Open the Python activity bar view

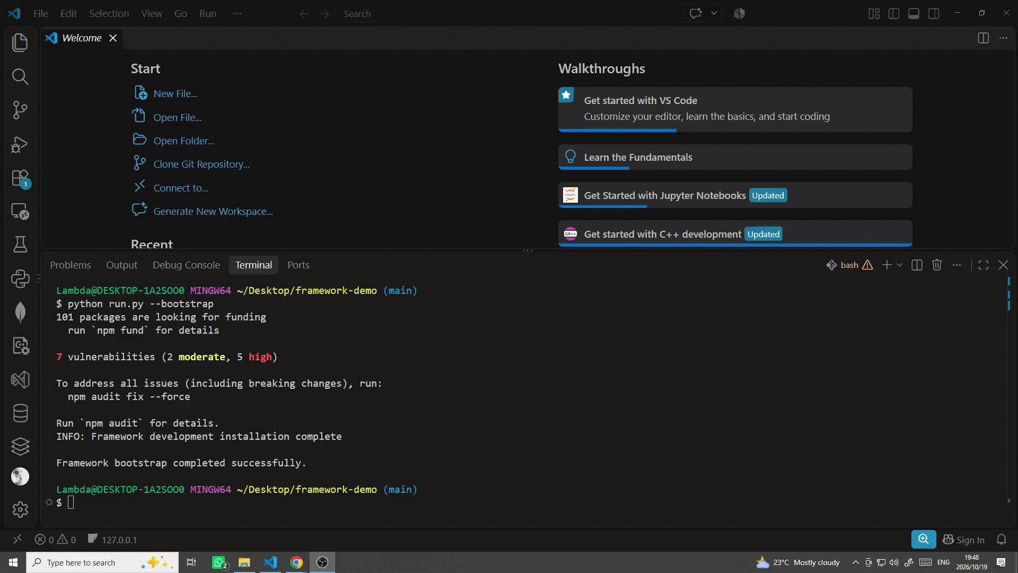tap(20, 279)
